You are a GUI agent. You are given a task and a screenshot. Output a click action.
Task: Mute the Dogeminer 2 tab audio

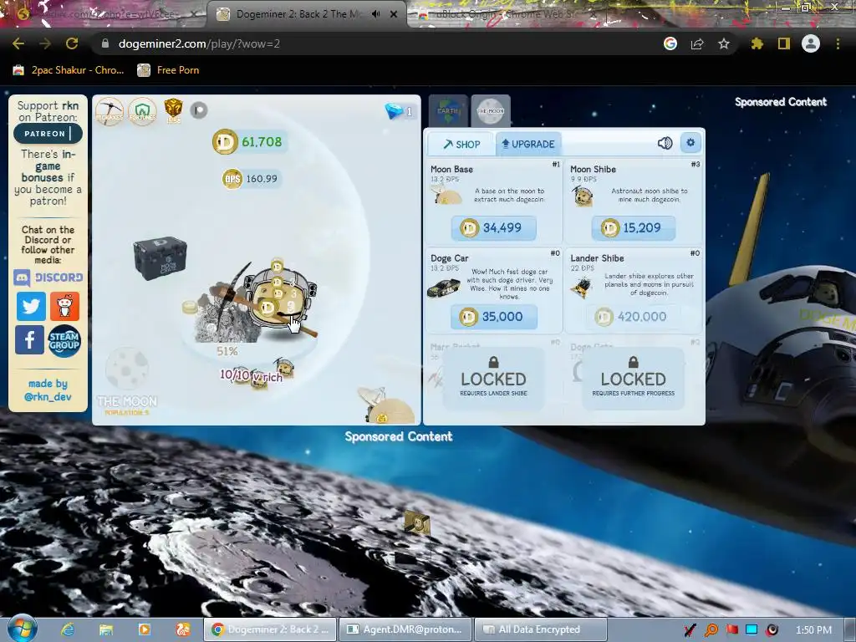(375, 14)
